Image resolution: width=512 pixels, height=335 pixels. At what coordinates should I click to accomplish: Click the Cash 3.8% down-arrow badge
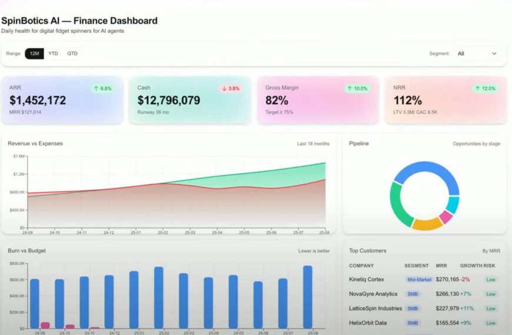tap(230, 89)
